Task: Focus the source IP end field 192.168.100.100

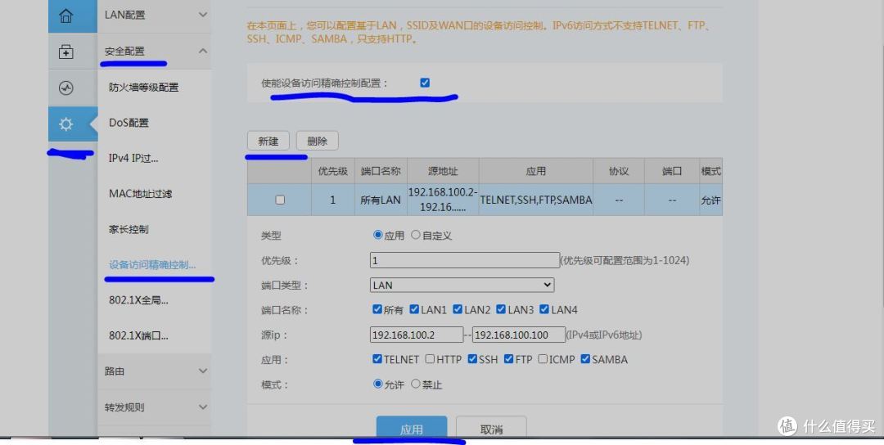Action: pos(519,335)
